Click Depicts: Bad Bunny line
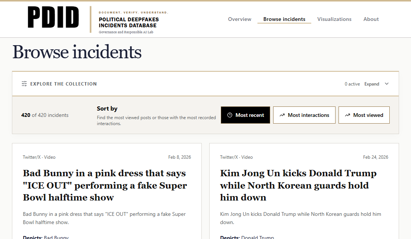Viewport: 411px width, 239px height. coord(46,237)
